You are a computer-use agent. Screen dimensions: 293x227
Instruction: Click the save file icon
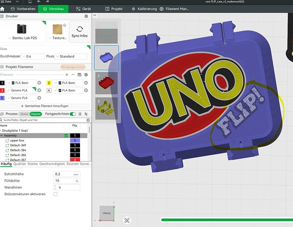(x=30, y=1)
